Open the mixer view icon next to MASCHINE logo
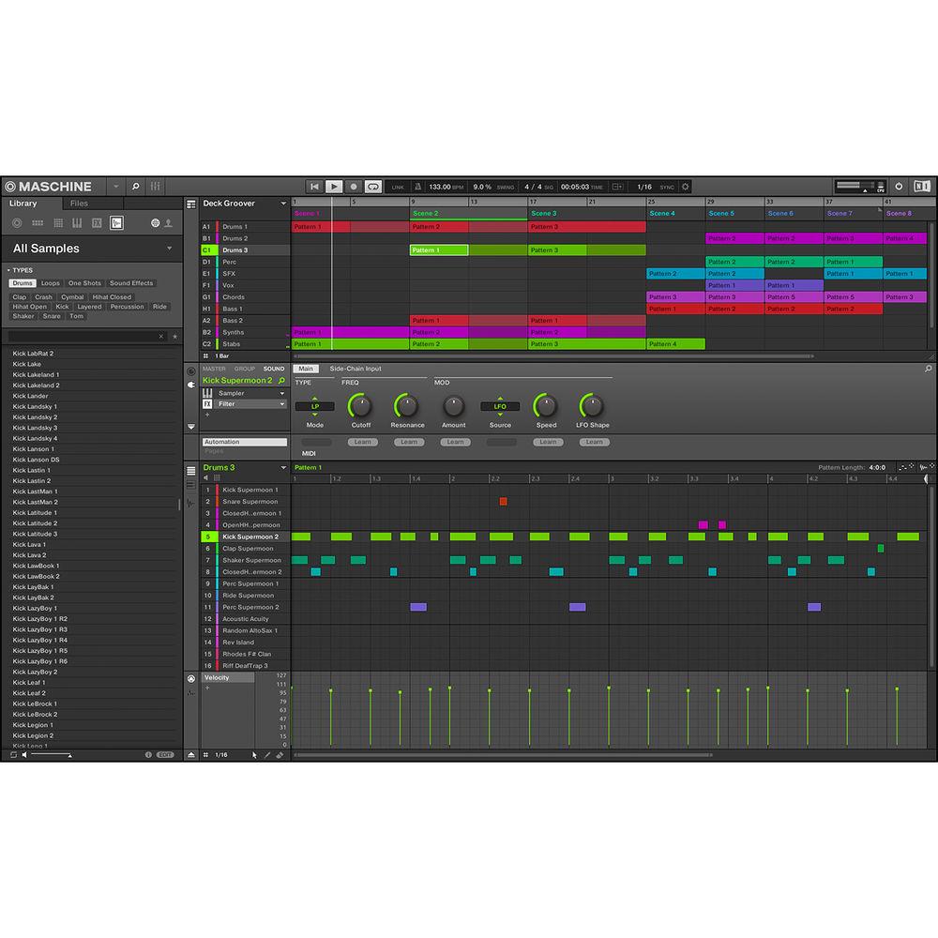The width and height of the screenshot is (938, 938). click(155, 187)
